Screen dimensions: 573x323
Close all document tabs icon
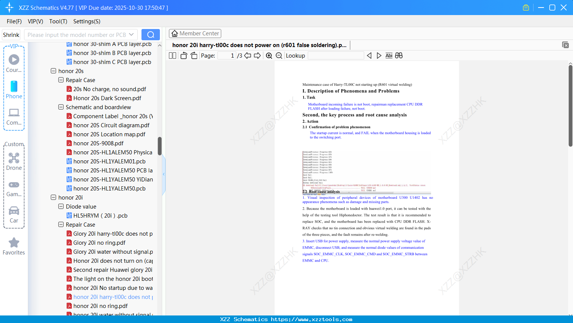pyautogui.click(x=565, y=45)
